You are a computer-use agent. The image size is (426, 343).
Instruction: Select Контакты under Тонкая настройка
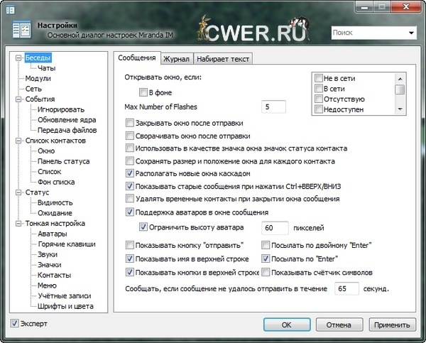tap(55, 275)
